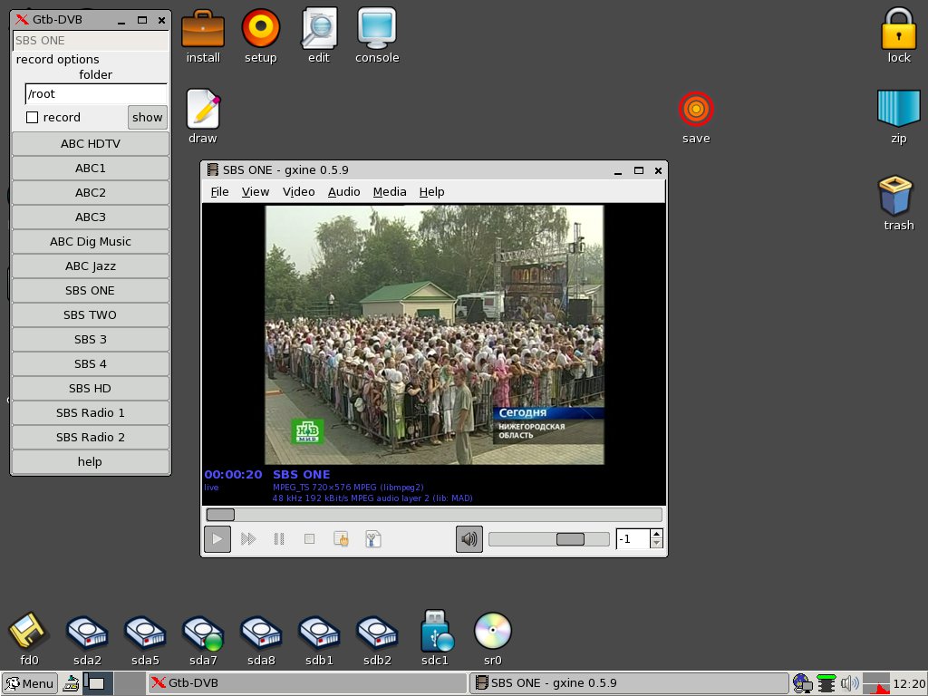Tune to SBS HD channel

click(x=91, y=388)
